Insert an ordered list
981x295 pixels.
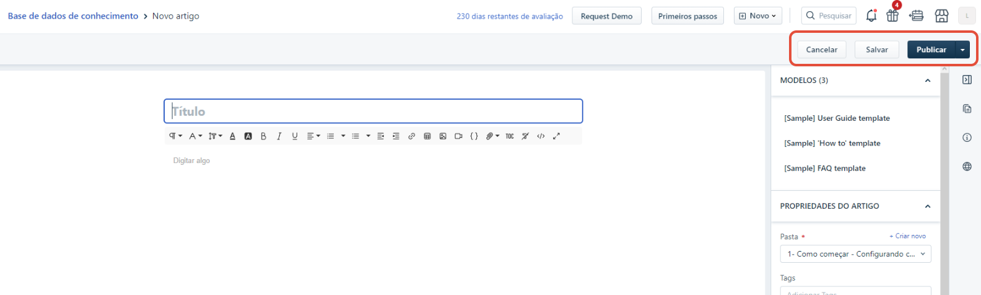[331, 136]
